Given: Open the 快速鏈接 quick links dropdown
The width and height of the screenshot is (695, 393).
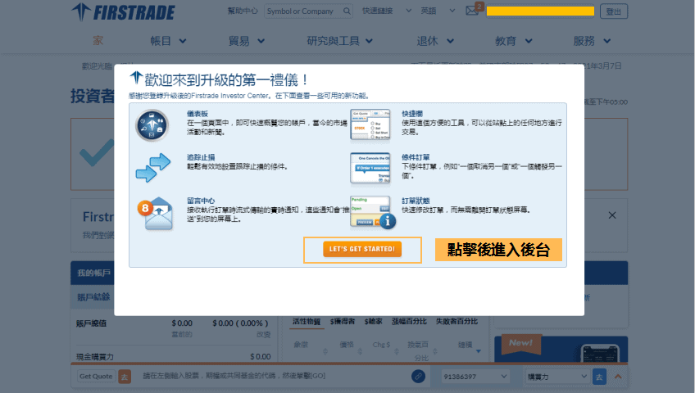Looking at the screenshot, I should pyautogui.click(x=387, y=11).
